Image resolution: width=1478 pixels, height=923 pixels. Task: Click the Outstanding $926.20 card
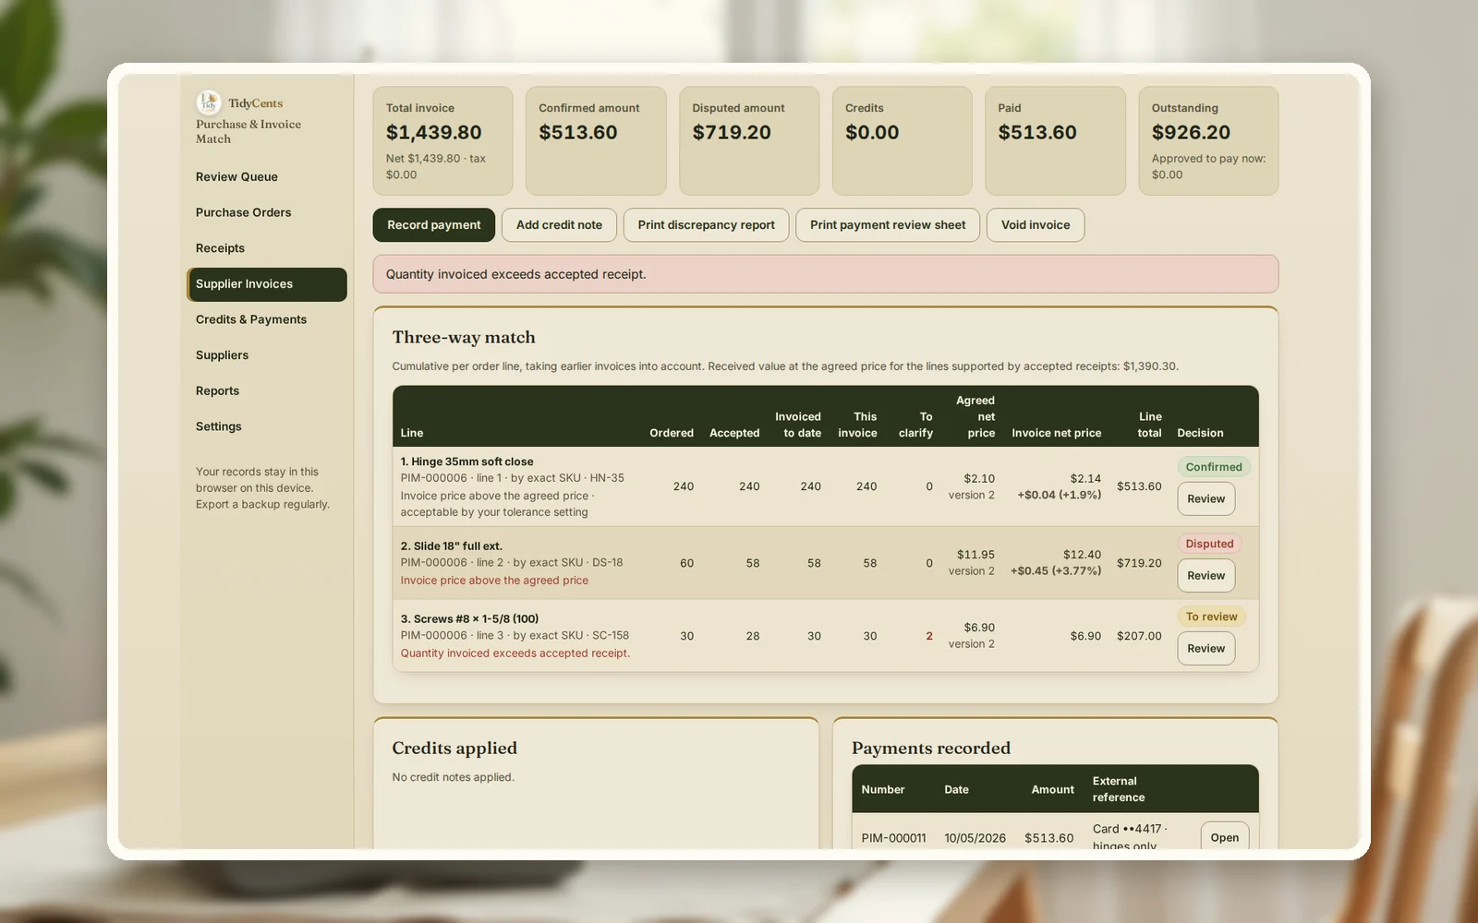tap(1208, 141)
